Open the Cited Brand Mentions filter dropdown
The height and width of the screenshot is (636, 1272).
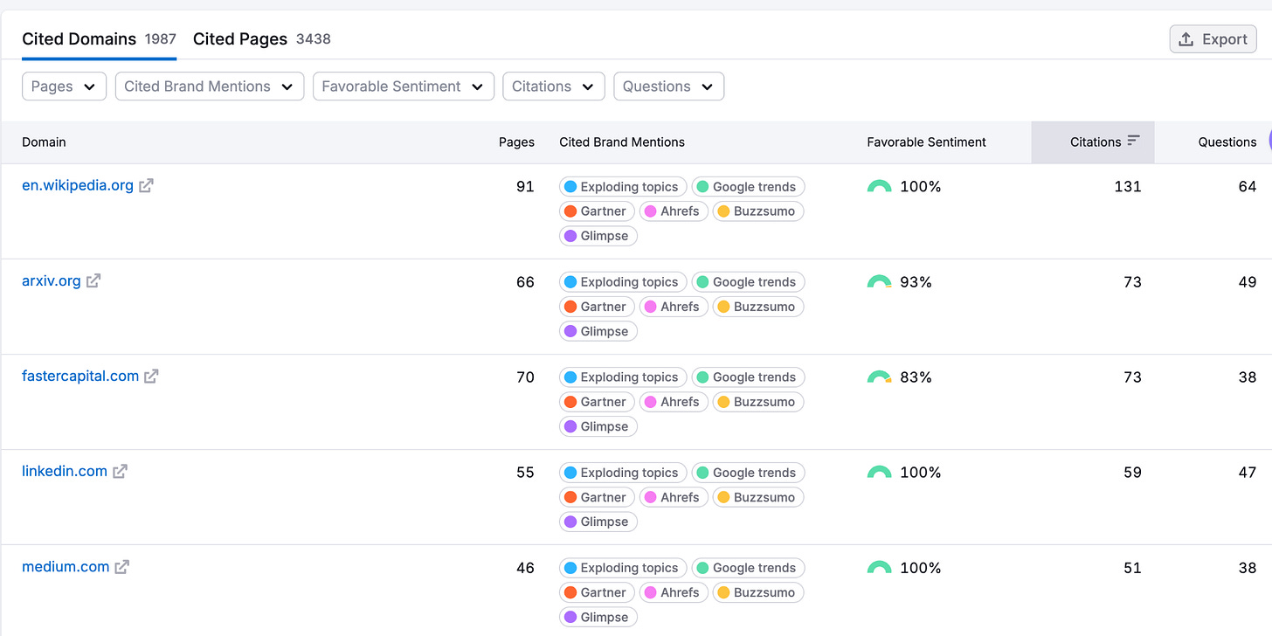210,86
